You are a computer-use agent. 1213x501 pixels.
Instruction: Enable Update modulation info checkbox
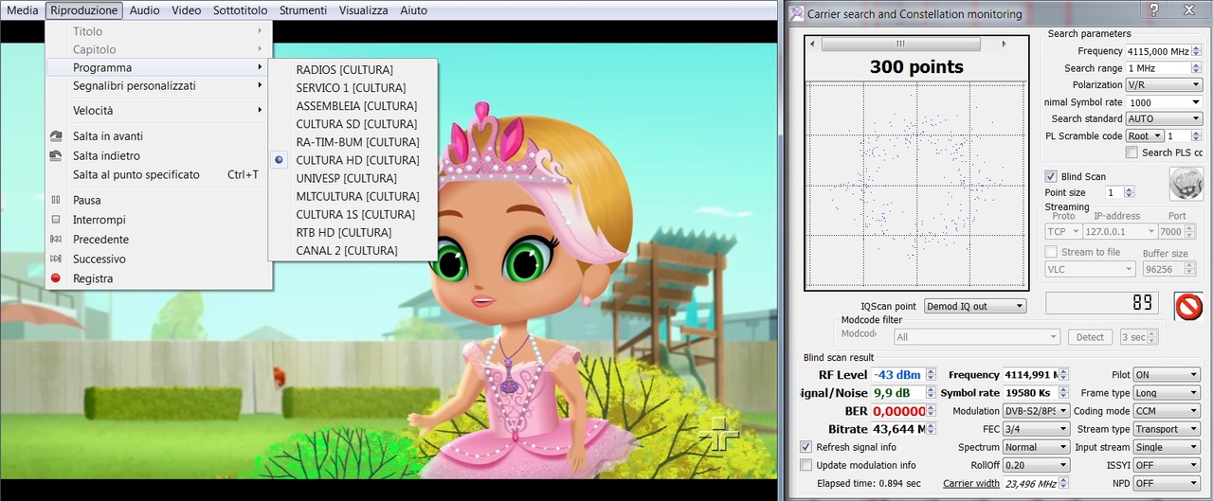coord(806,465)
